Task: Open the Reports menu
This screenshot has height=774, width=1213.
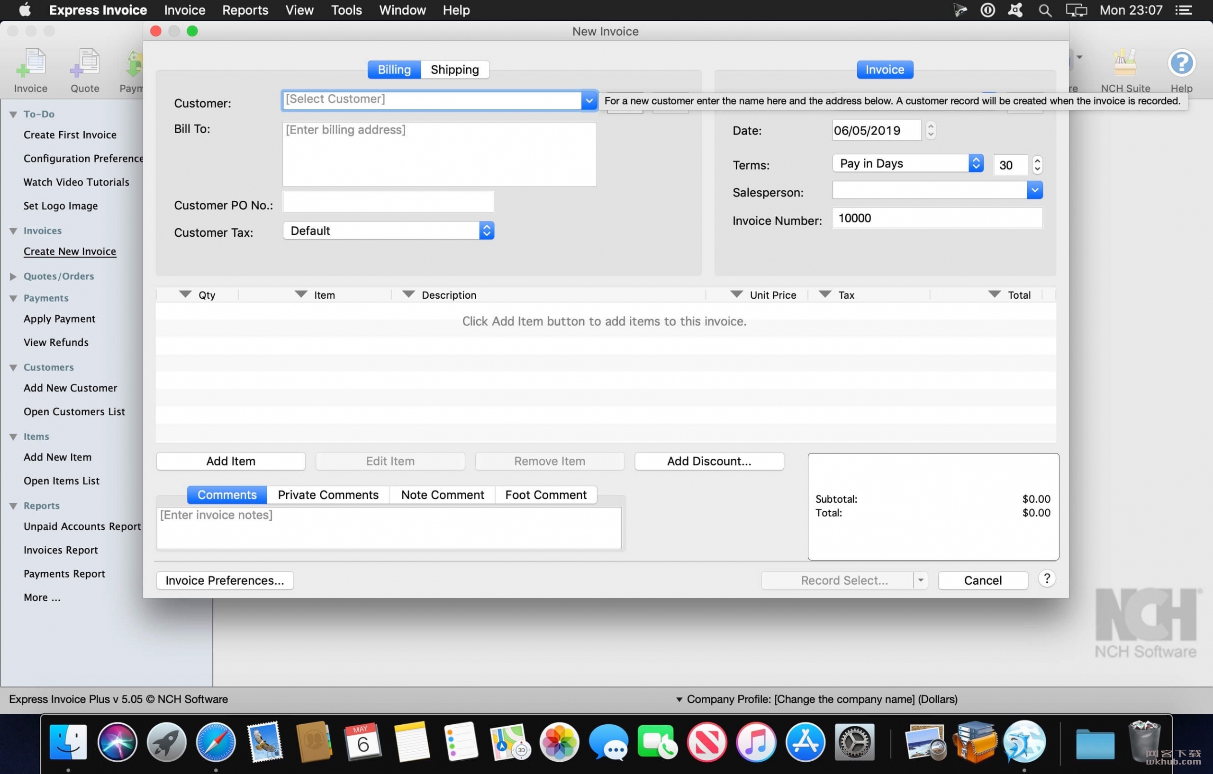Action: click(x=245, y=10)
